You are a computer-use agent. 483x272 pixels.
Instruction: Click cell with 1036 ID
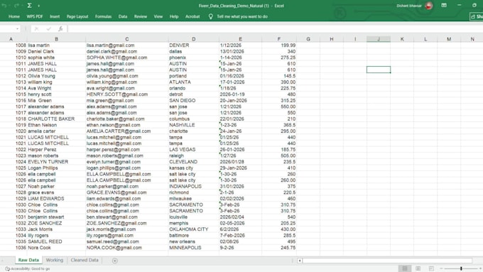(13, 248)
